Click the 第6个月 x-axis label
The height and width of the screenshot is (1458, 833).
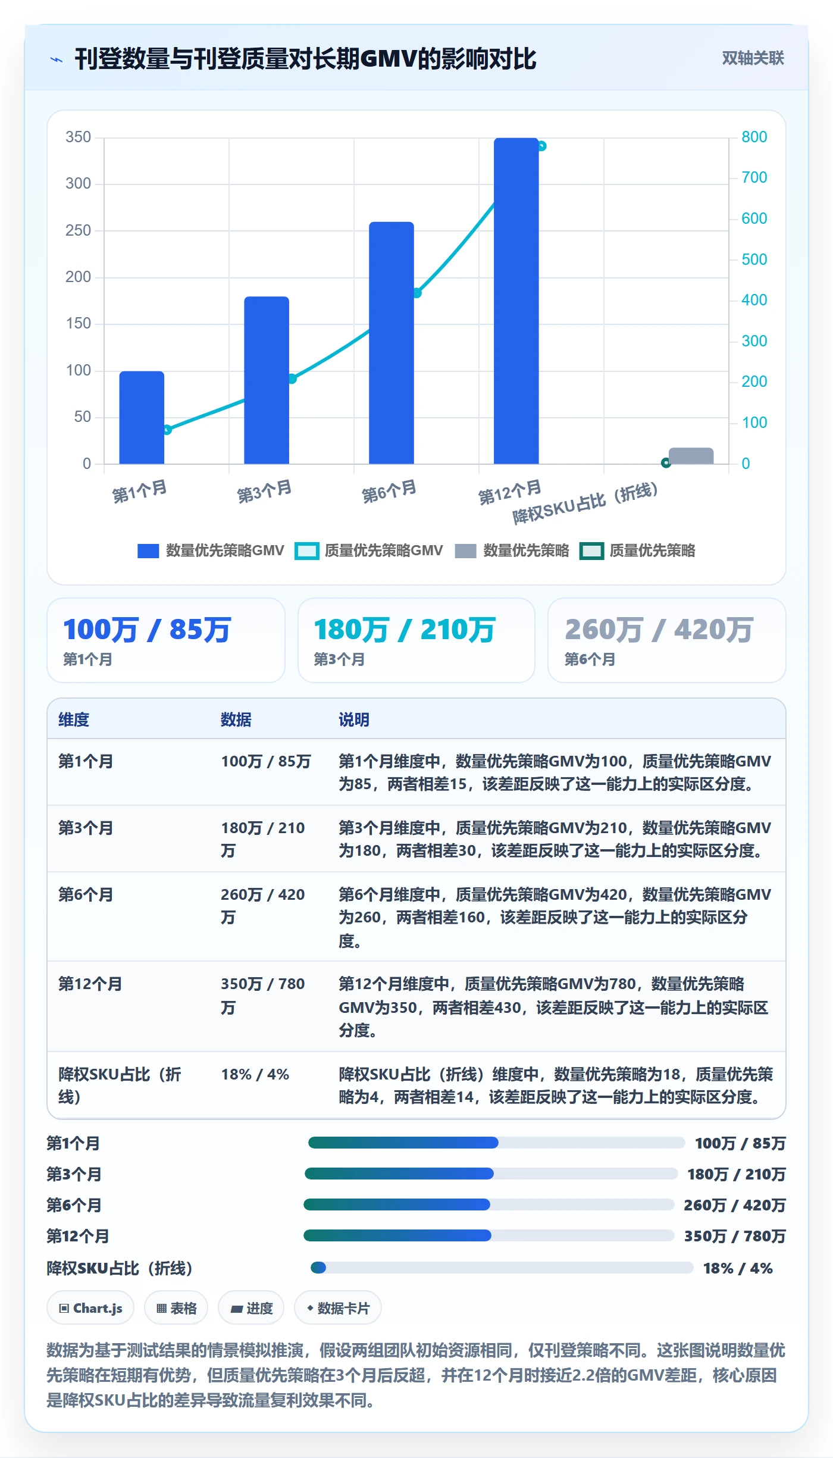[x=389, y=492]
